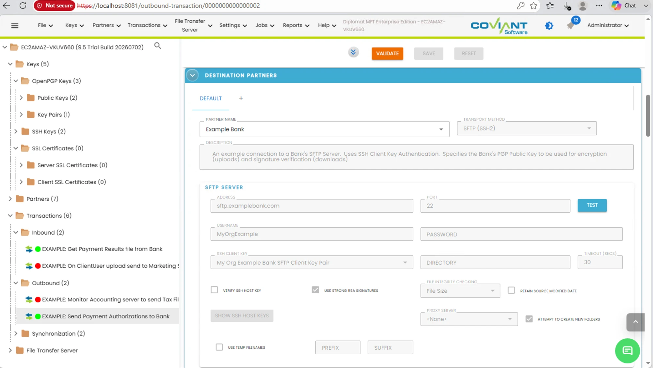Image resolution: width=653 pixels, height=368 pixels.
Task: Click the RESET button
Action: (x=469, y=53)
